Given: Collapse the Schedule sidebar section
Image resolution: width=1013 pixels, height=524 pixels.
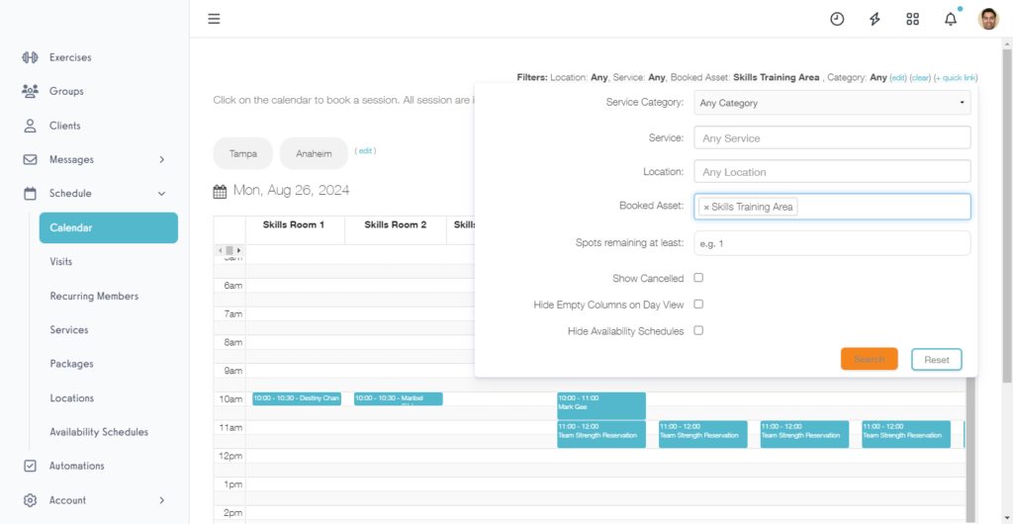Looking at the screenshot, I should point(161,194).
